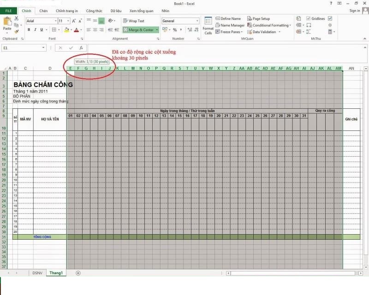Click the Increase Font Size icon
This screenshot has width=369, height=295.
[x=75, y=21]
